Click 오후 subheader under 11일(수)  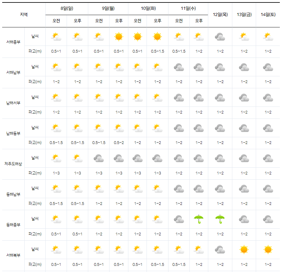point(199,21)
